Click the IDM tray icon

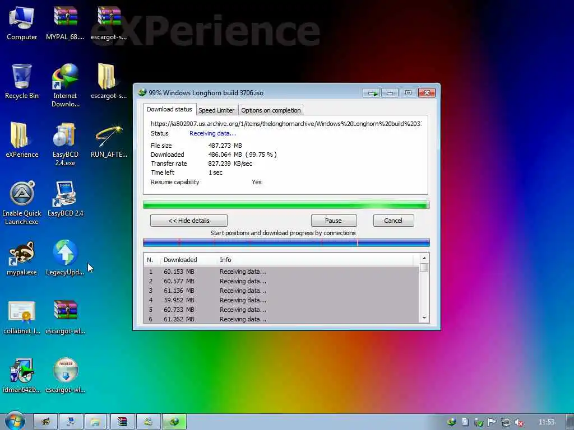452,422
